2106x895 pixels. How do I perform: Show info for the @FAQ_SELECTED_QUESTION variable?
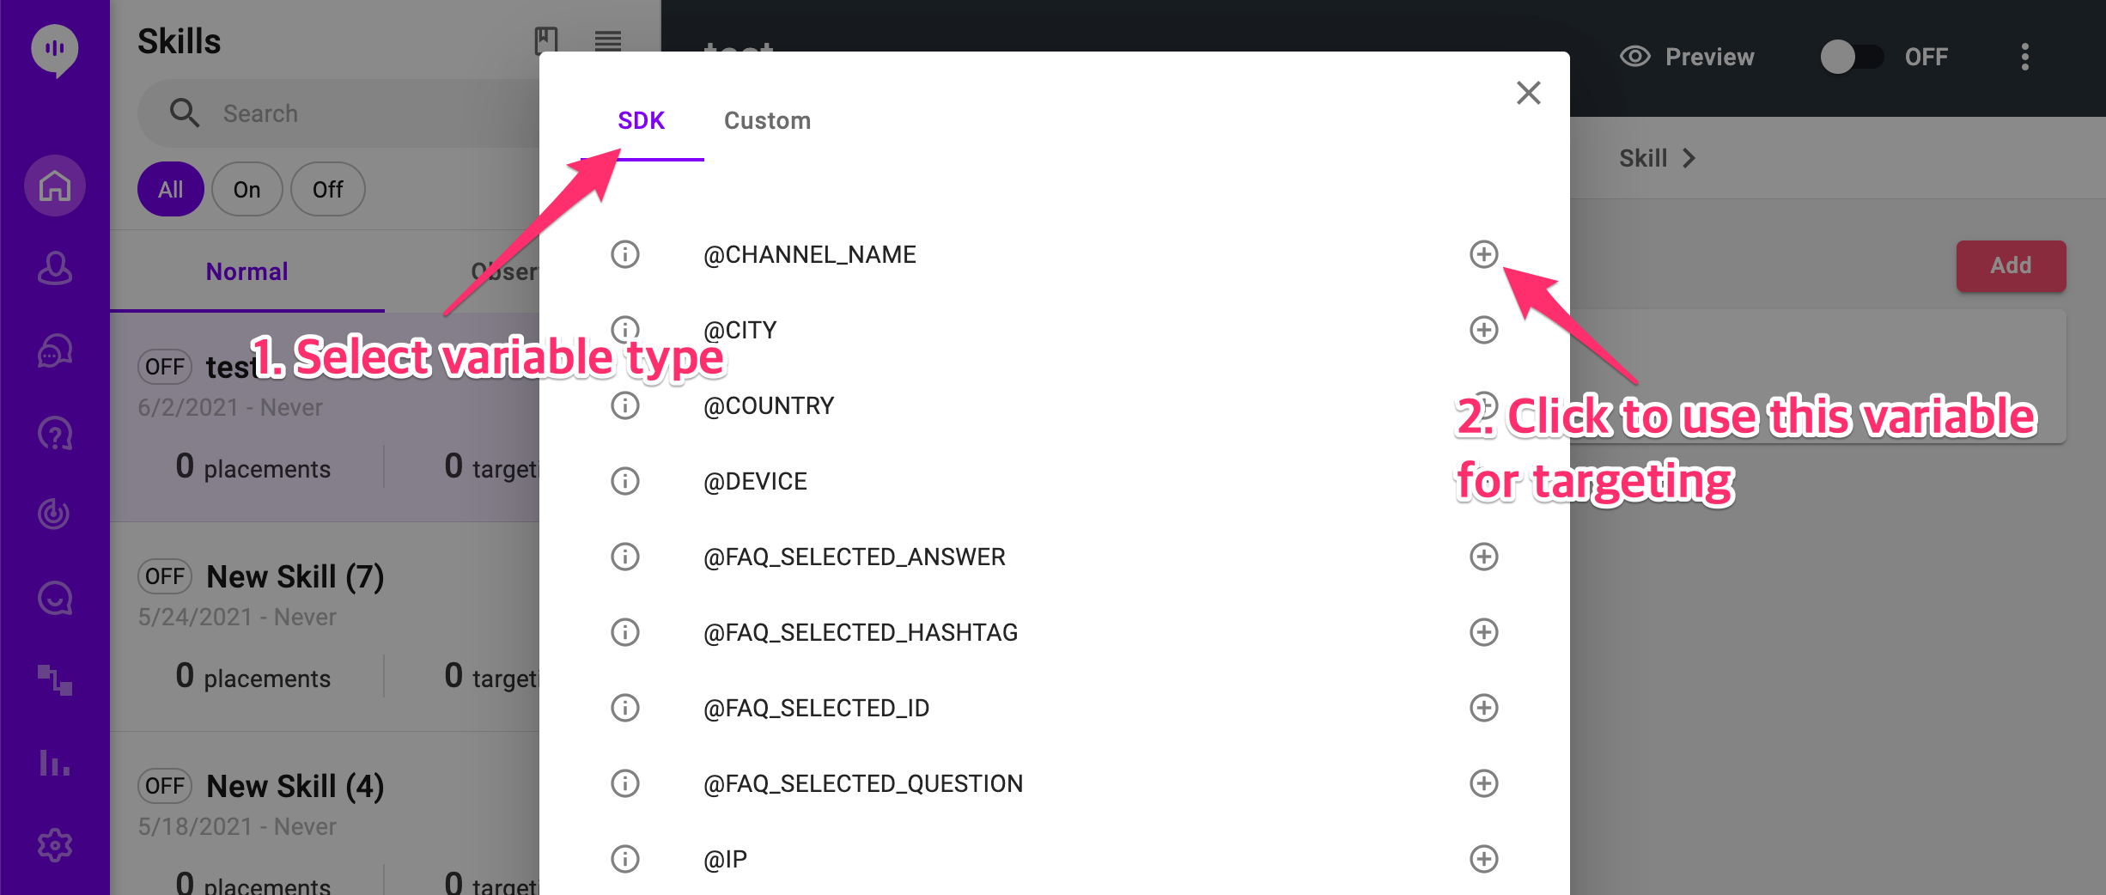[625, 783]
